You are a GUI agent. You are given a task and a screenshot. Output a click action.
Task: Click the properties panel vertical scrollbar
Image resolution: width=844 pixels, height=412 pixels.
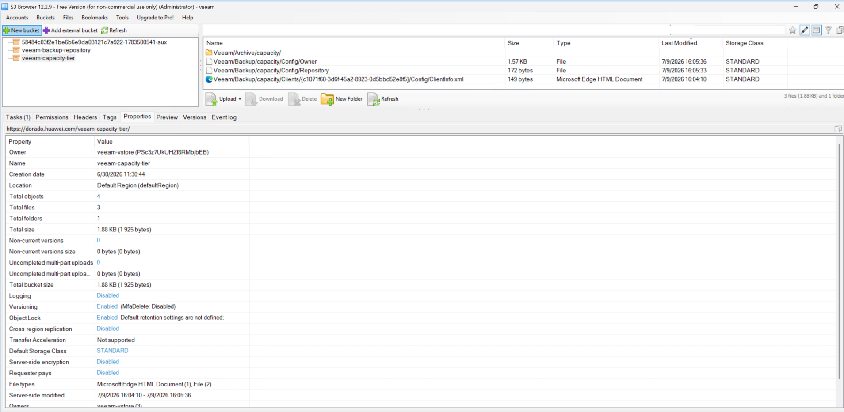coord(839,261)
